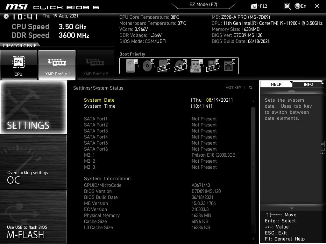Click the scrollbar down arrow in settings list
326x244 pixels.
253,239
